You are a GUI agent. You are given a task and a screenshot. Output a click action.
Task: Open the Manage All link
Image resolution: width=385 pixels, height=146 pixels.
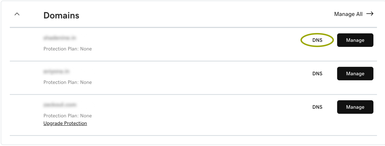(348, 14)
